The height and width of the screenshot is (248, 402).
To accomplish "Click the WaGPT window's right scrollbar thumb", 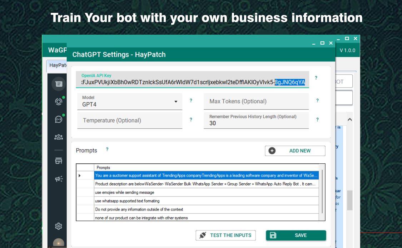I will pos(350,200).
